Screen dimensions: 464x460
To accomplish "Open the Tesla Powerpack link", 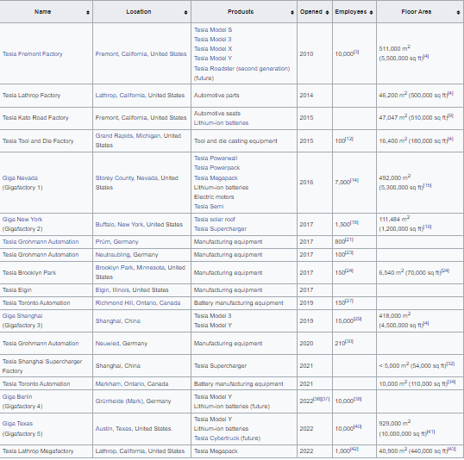I will [x=216, y=168].
